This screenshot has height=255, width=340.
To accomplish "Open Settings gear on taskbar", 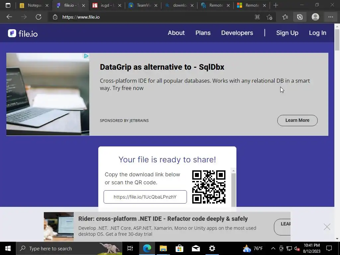I will [x=212, y=248].
